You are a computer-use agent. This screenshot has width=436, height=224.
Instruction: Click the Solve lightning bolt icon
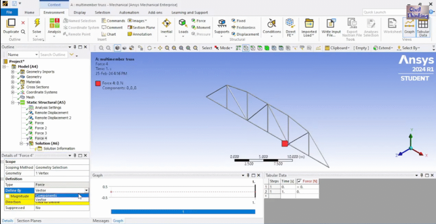click(37, 23)
